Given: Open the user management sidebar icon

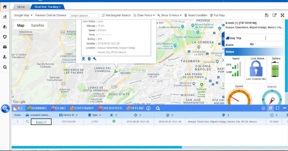Looking at the screenshot, I should pos(5,57).
